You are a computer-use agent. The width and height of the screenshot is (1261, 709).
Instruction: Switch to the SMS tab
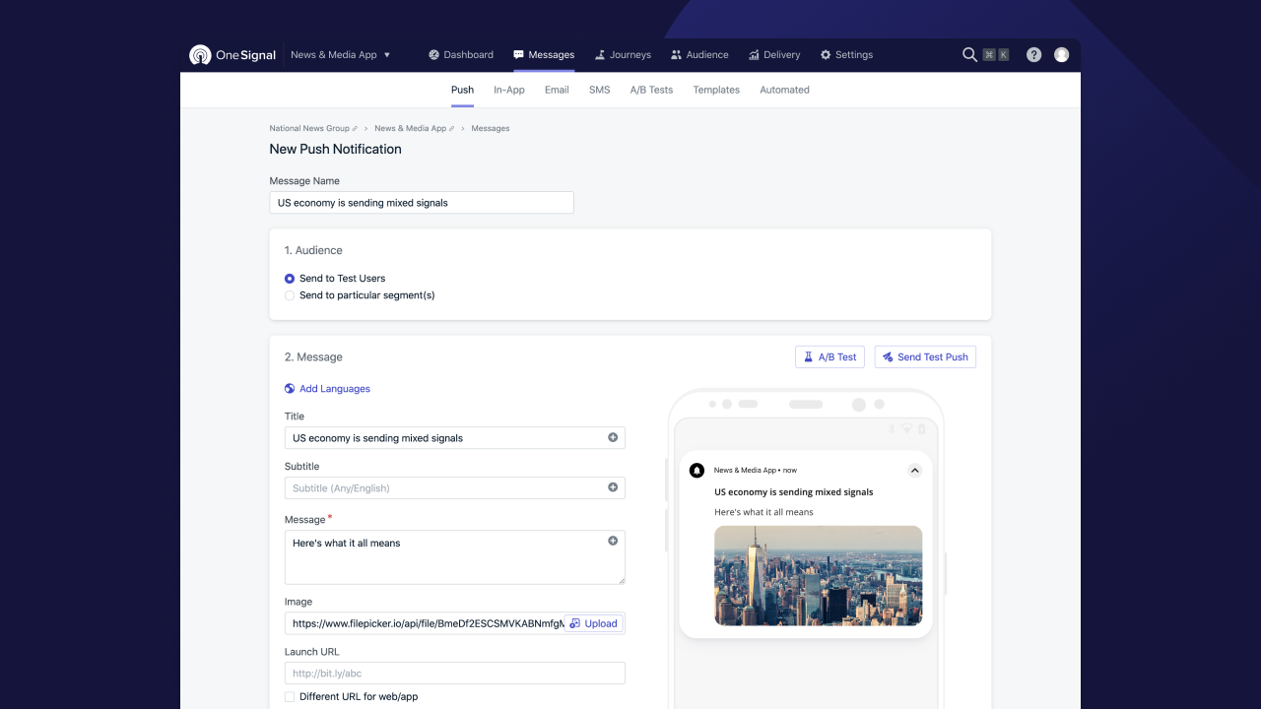coord(600,90)
